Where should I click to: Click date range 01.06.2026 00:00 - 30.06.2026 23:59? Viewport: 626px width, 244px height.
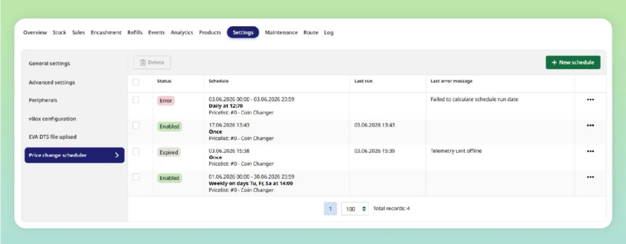[251, 177]
